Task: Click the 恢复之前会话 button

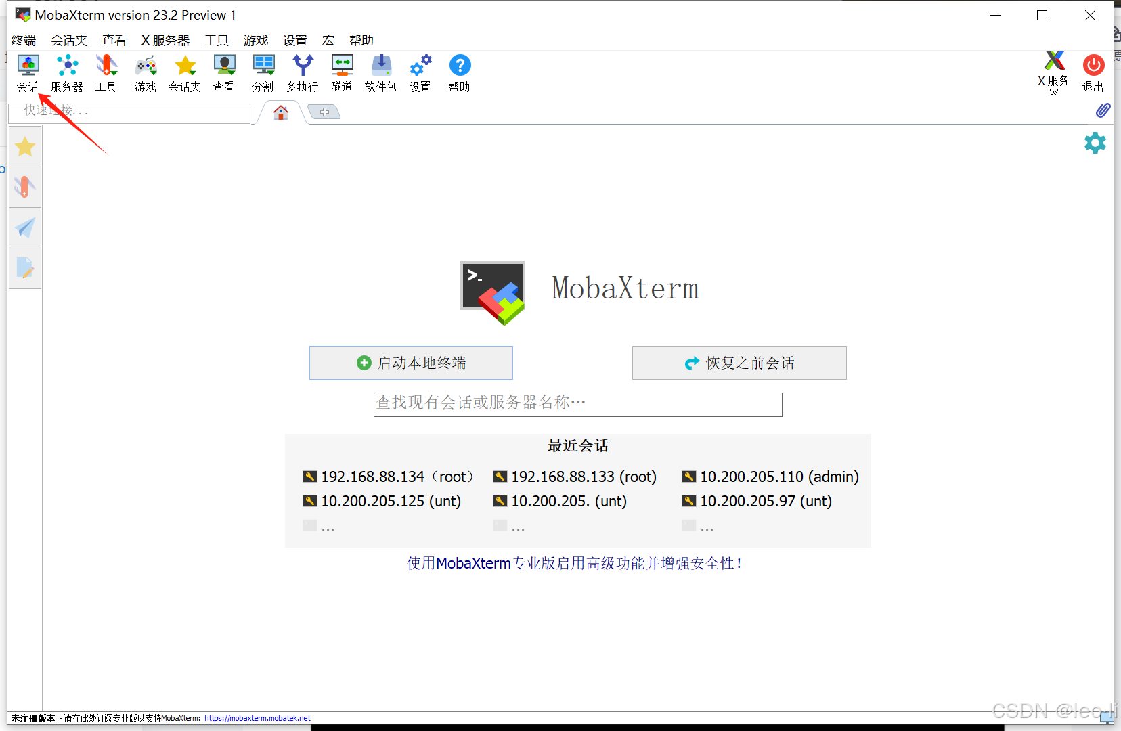Action: (x=739, y=363)
